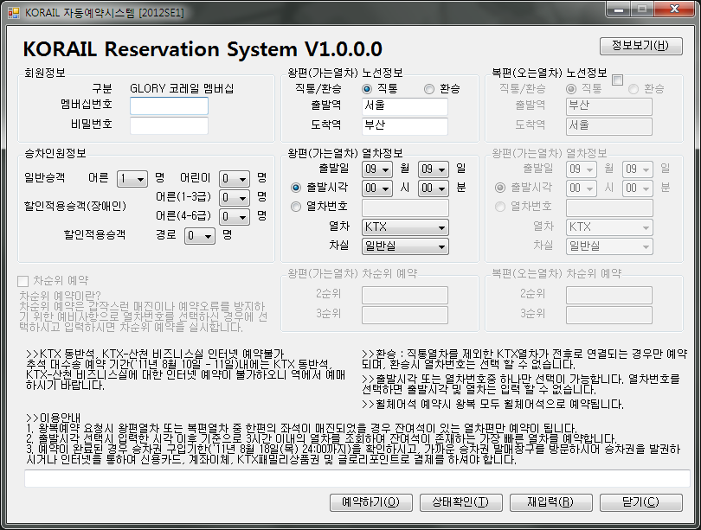Click the KORAIL app icon in title bar
The width and height of the screenshot is (701, 530).
[x=13, y=13]
